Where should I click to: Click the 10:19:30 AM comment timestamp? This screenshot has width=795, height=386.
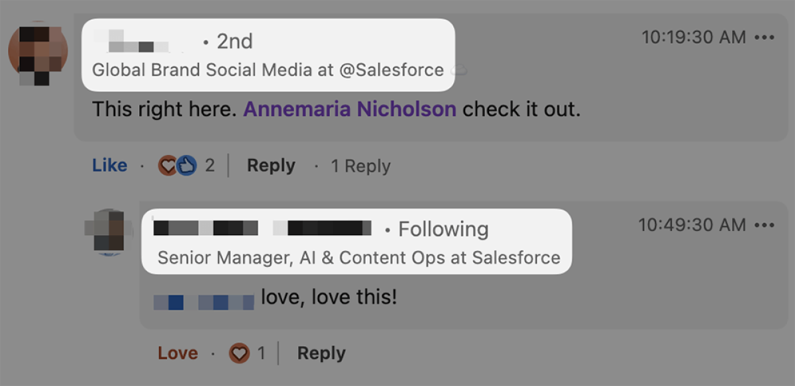[x=694, y=38]
